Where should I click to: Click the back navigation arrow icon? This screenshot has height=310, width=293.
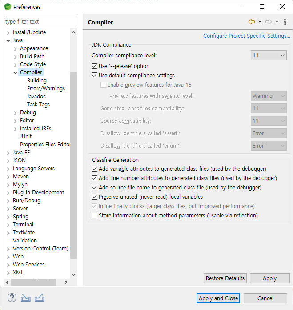(x=252, y=22)
